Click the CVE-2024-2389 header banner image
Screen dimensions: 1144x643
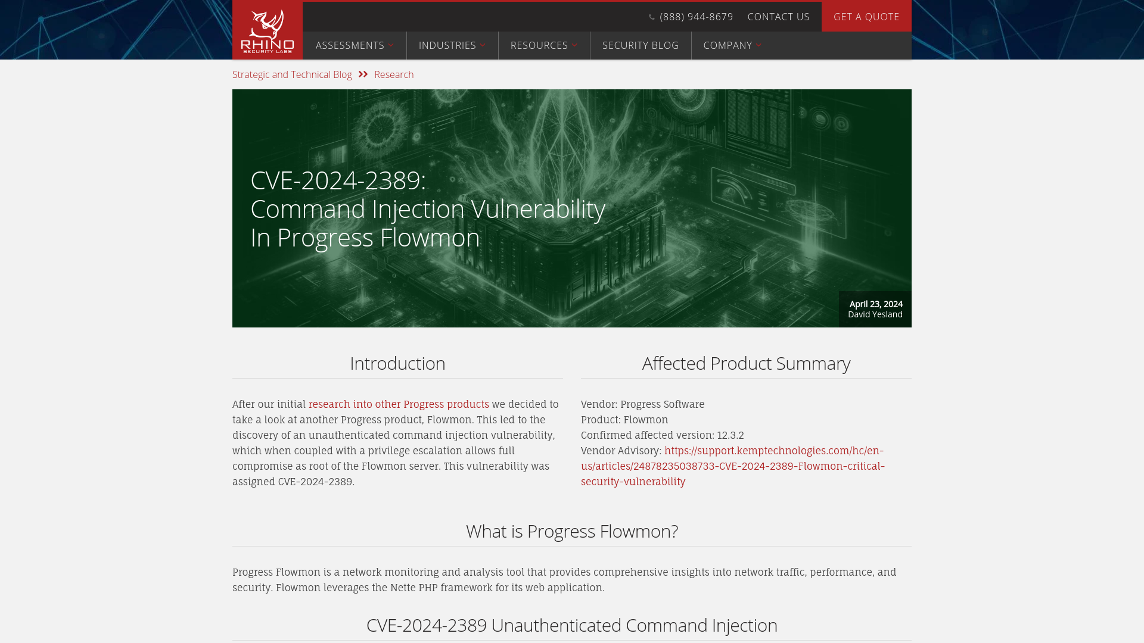(x=571, y=208)
